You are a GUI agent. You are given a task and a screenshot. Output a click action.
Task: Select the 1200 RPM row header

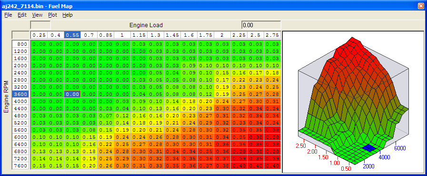(x=21, y=51)
